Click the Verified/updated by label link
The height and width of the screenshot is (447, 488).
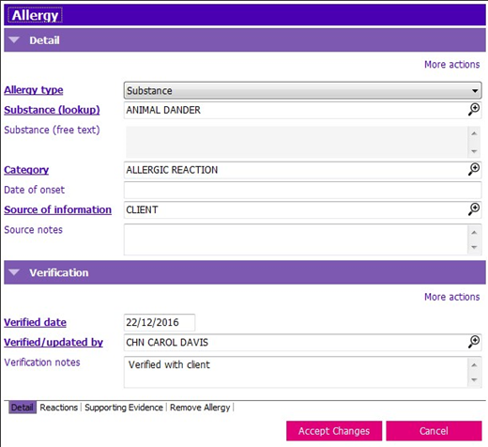53,342
